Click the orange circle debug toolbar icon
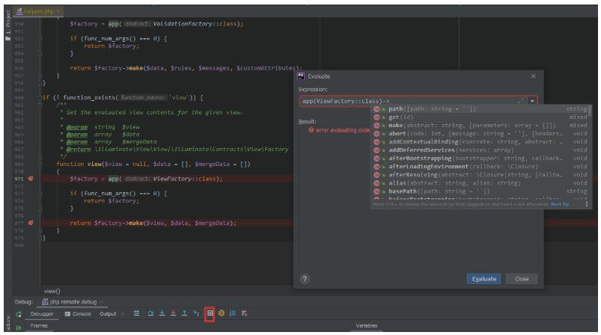This screenshot has height=335, width=601. coord(221,313)
